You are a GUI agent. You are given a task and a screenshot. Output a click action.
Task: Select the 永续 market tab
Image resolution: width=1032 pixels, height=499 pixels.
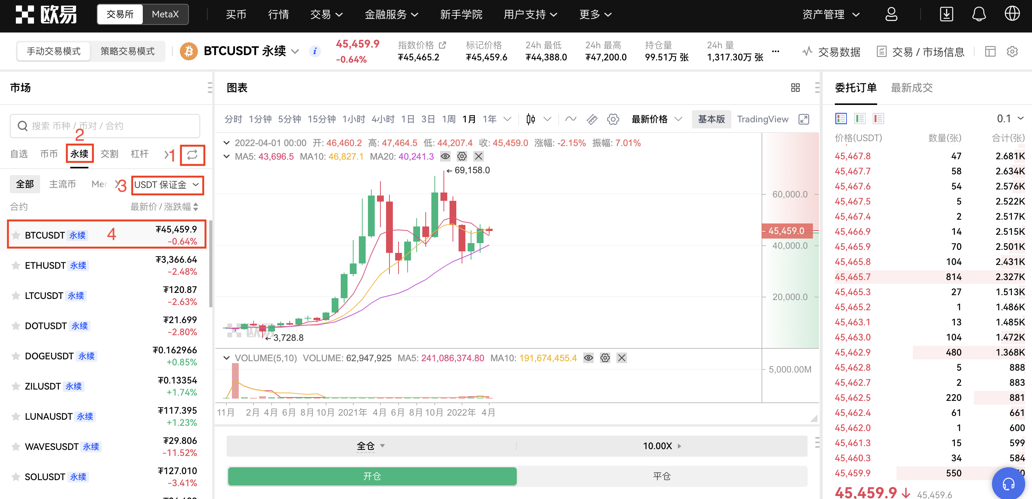point(79,154)
